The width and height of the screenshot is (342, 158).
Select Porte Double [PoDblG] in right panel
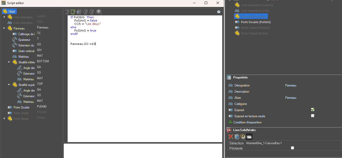[x=256, y=22]
